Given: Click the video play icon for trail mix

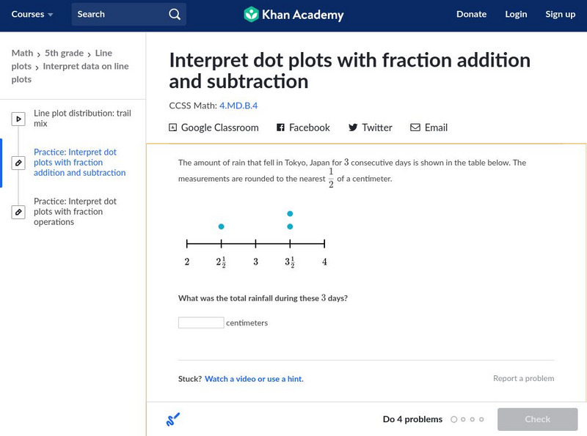Looking at the screenshot, I should pyautogui.click(x=18, y=119).
